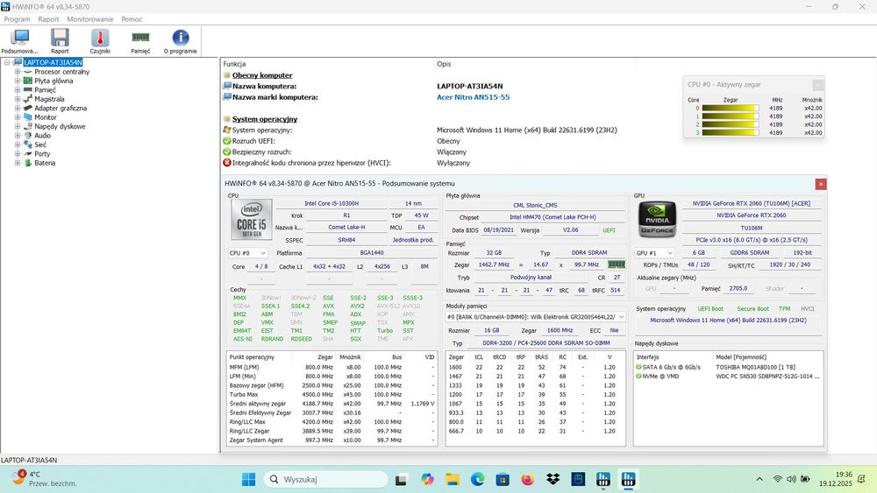Expand the Pamięć tree node
877x493 pixels.
pyautogui.click(x=18, y=90)
